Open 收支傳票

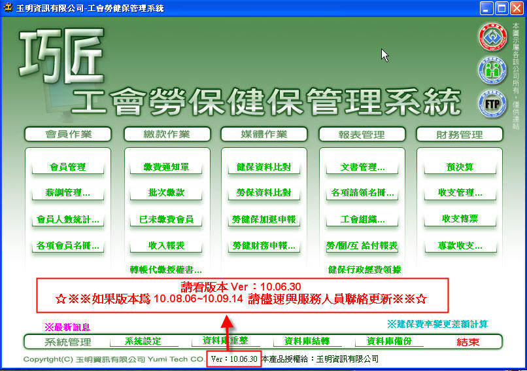[460, 219]
